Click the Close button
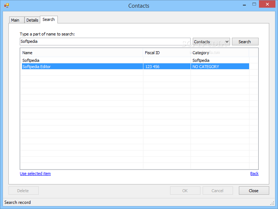Screen dimensions: 278x209 254,191
